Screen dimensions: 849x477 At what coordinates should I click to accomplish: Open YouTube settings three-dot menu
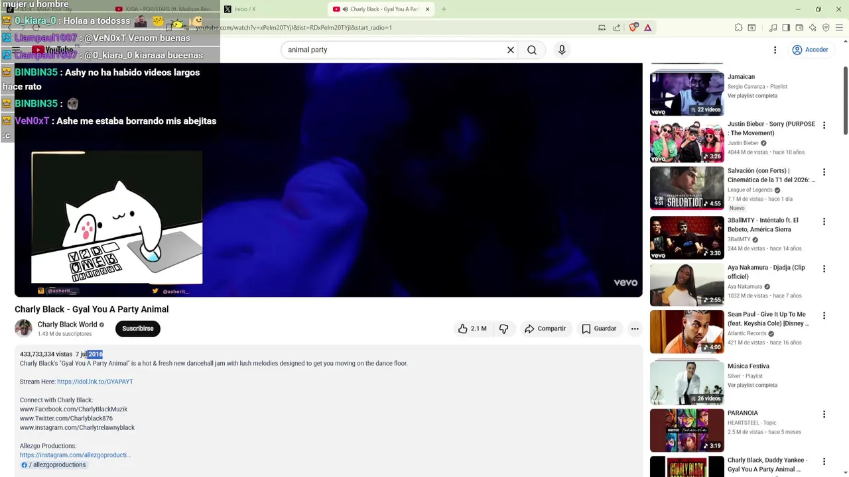775,50
